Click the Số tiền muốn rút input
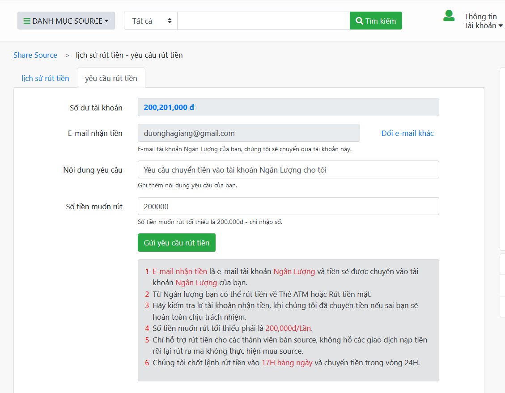505x393 pixels. click(x=288, y=206)
